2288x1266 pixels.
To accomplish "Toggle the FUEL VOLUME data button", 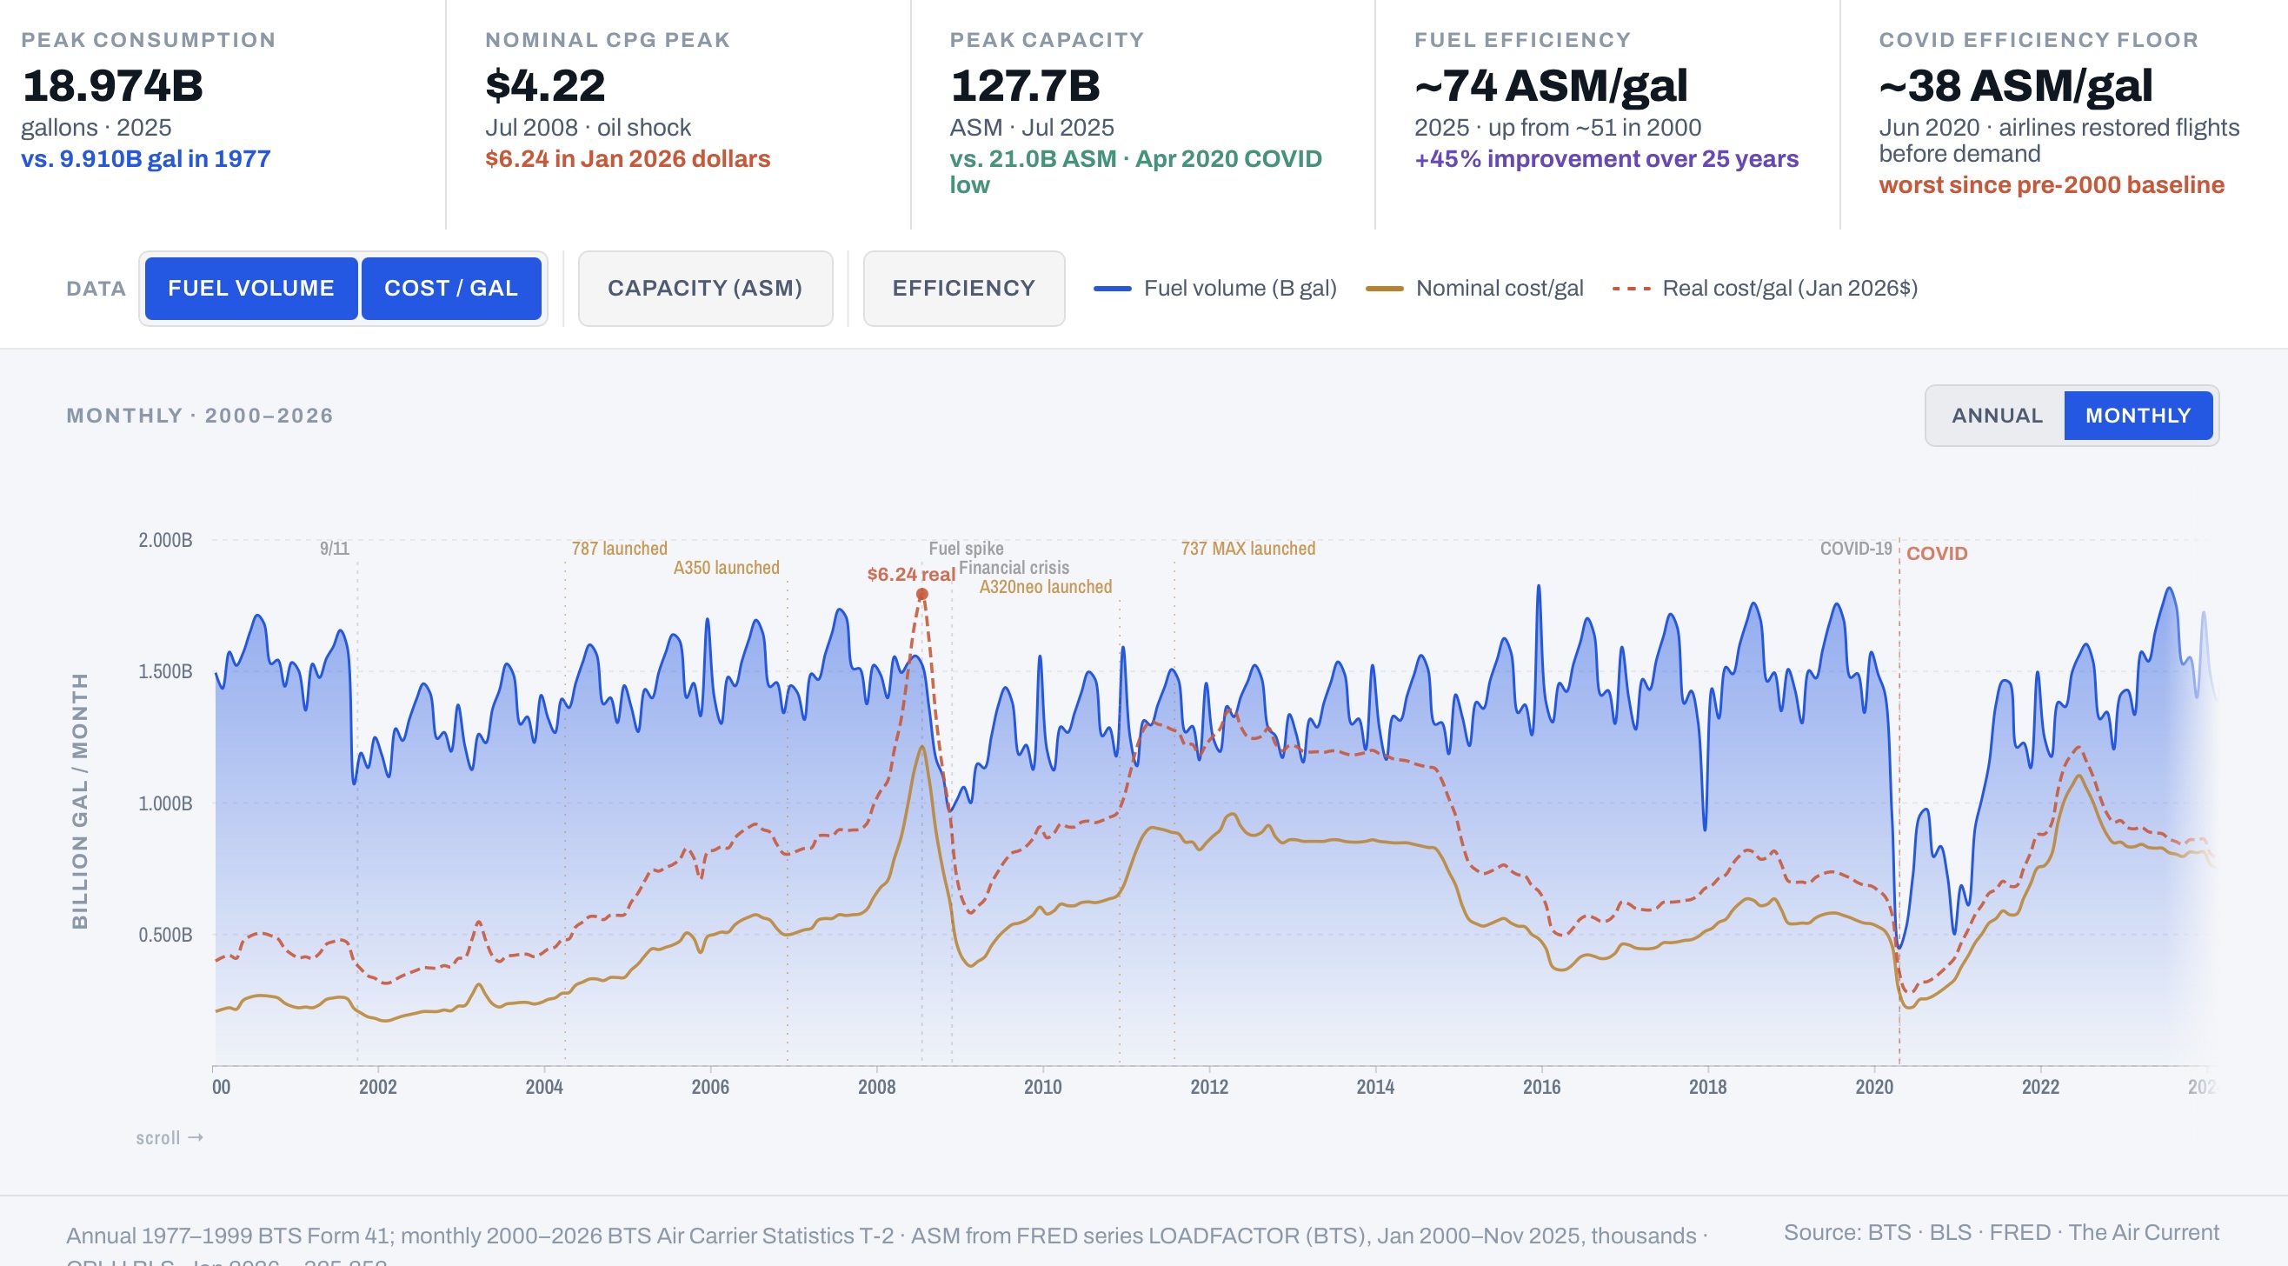I will pyautogui.click(x=250, y=288).
